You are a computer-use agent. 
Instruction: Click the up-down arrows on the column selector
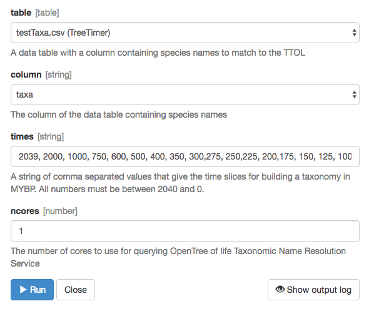tap(354, 94)
